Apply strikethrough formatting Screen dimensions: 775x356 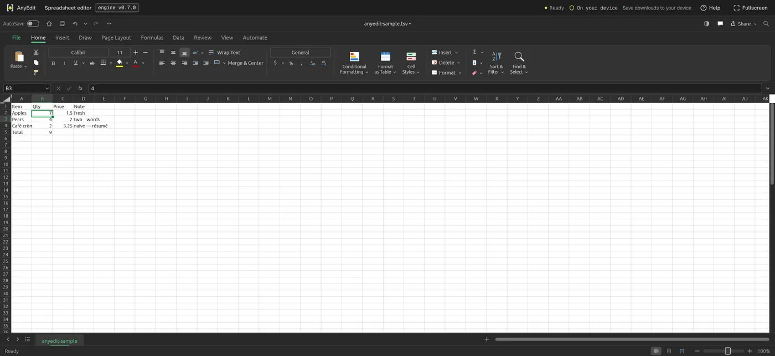(x=92, y=63)
